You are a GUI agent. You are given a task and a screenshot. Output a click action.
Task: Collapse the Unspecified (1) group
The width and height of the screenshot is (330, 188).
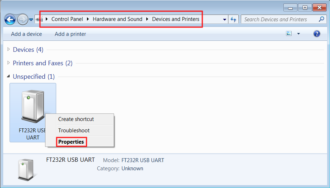click(x=9, y=77)
